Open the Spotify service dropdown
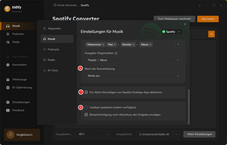Viewport: 227px width, 145px height. point(171,32)
